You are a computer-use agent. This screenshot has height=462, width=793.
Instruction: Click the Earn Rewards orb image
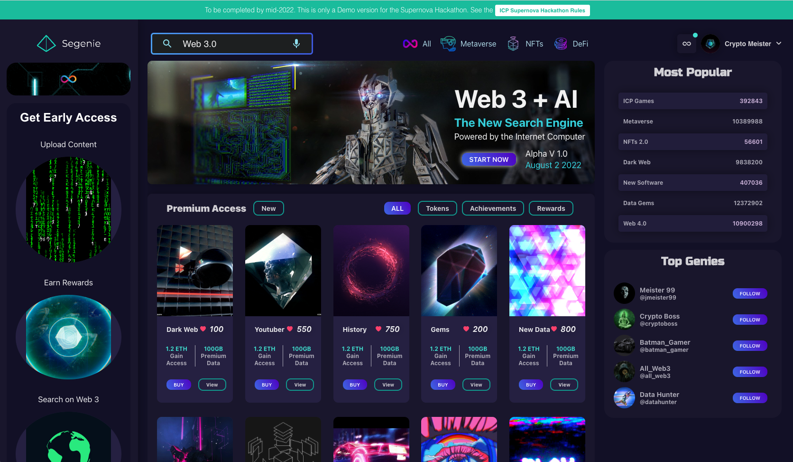pos(68,337)
